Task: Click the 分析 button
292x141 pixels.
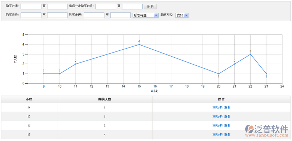Action: (150, 7)
